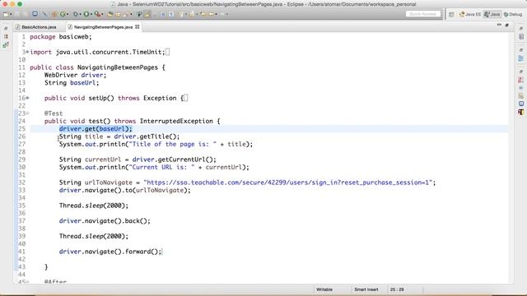
Task: Collapse the test method at line 23
Action: click(x=27, y=113)
